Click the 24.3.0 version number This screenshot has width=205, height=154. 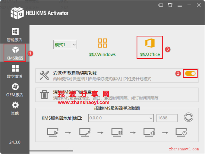(x=15, y=142)
